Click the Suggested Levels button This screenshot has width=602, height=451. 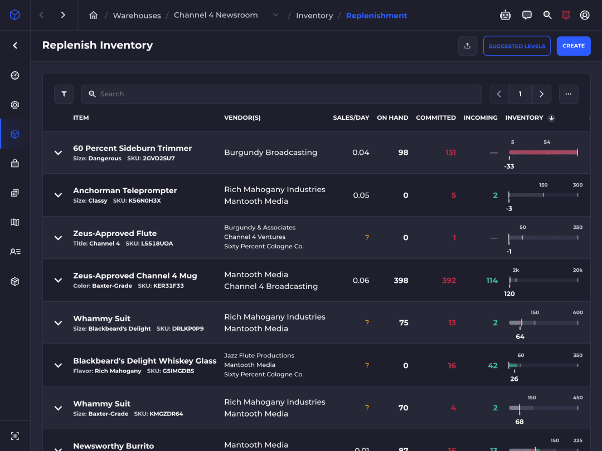click(517, 46)
